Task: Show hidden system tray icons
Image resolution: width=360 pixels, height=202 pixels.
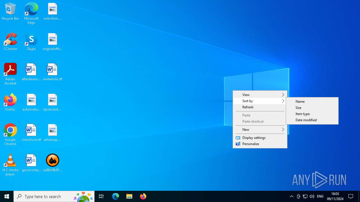Action: [x=292, y=196]
